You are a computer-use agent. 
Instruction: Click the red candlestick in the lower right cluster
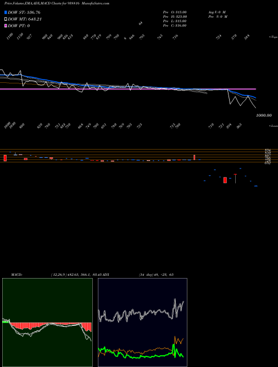click(225, 180)
